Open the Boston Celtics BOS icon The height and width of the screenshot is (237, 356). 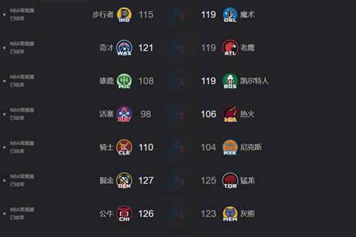[x=230, y=81]
